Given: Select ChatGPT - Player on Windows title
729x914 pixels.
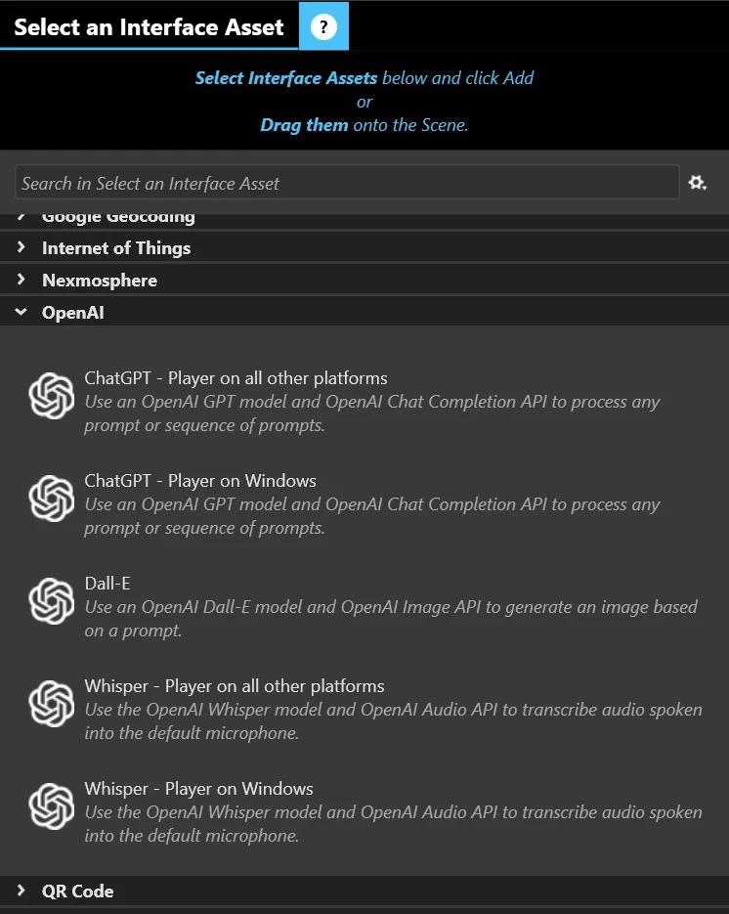Looking at the screenshot, I should click(200, 481).
